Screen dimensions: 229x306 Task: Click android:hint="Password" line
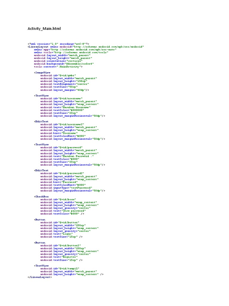click(x=59, y=182)
